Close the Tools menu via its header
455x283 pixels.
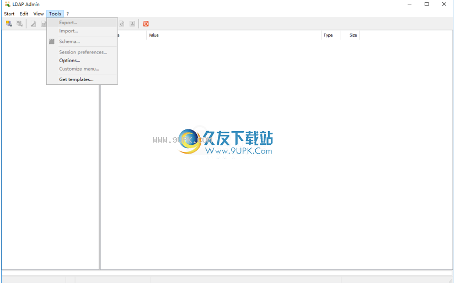coord(55,14)
